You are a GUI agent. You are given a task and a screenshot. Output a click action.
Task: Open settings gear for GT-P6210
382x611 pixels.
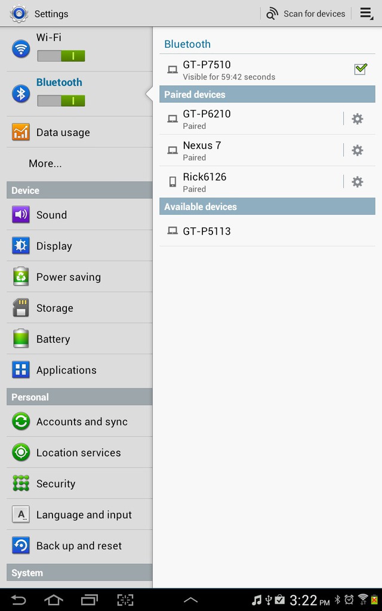(357, 119)
